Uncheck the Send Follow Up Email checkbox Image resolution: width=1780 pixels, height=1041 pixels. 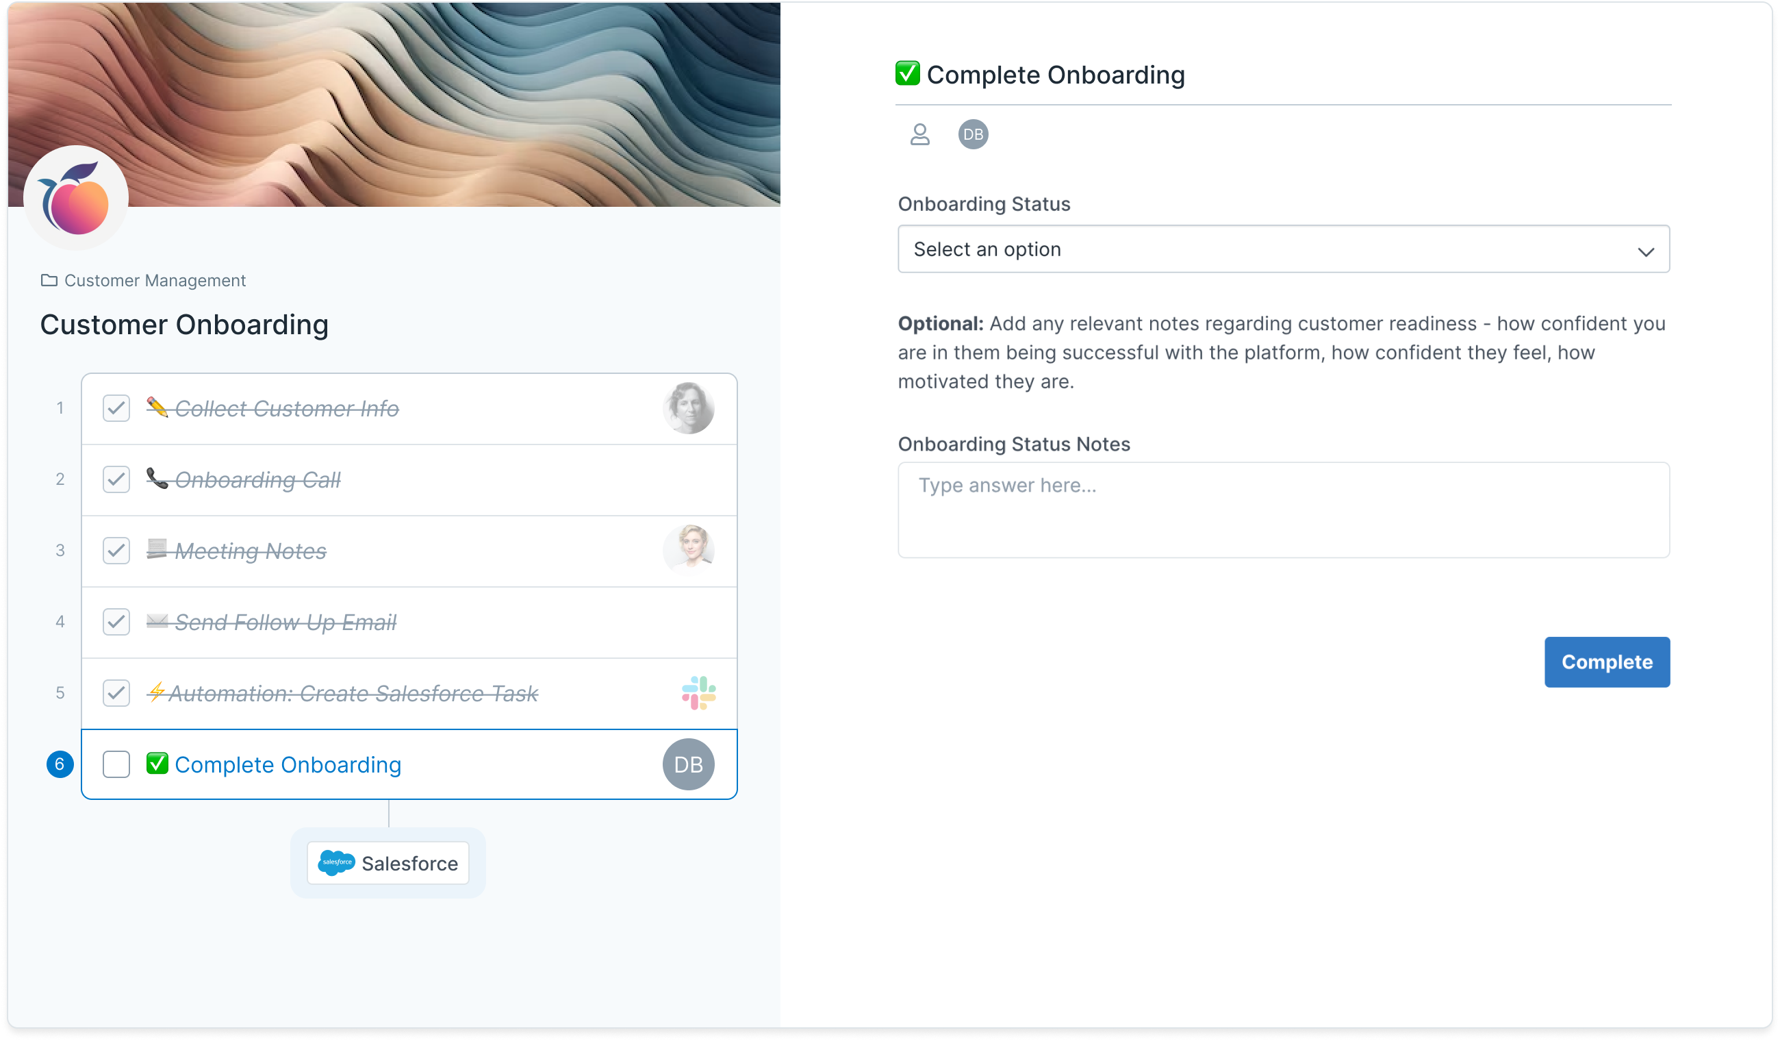point(116,622)
